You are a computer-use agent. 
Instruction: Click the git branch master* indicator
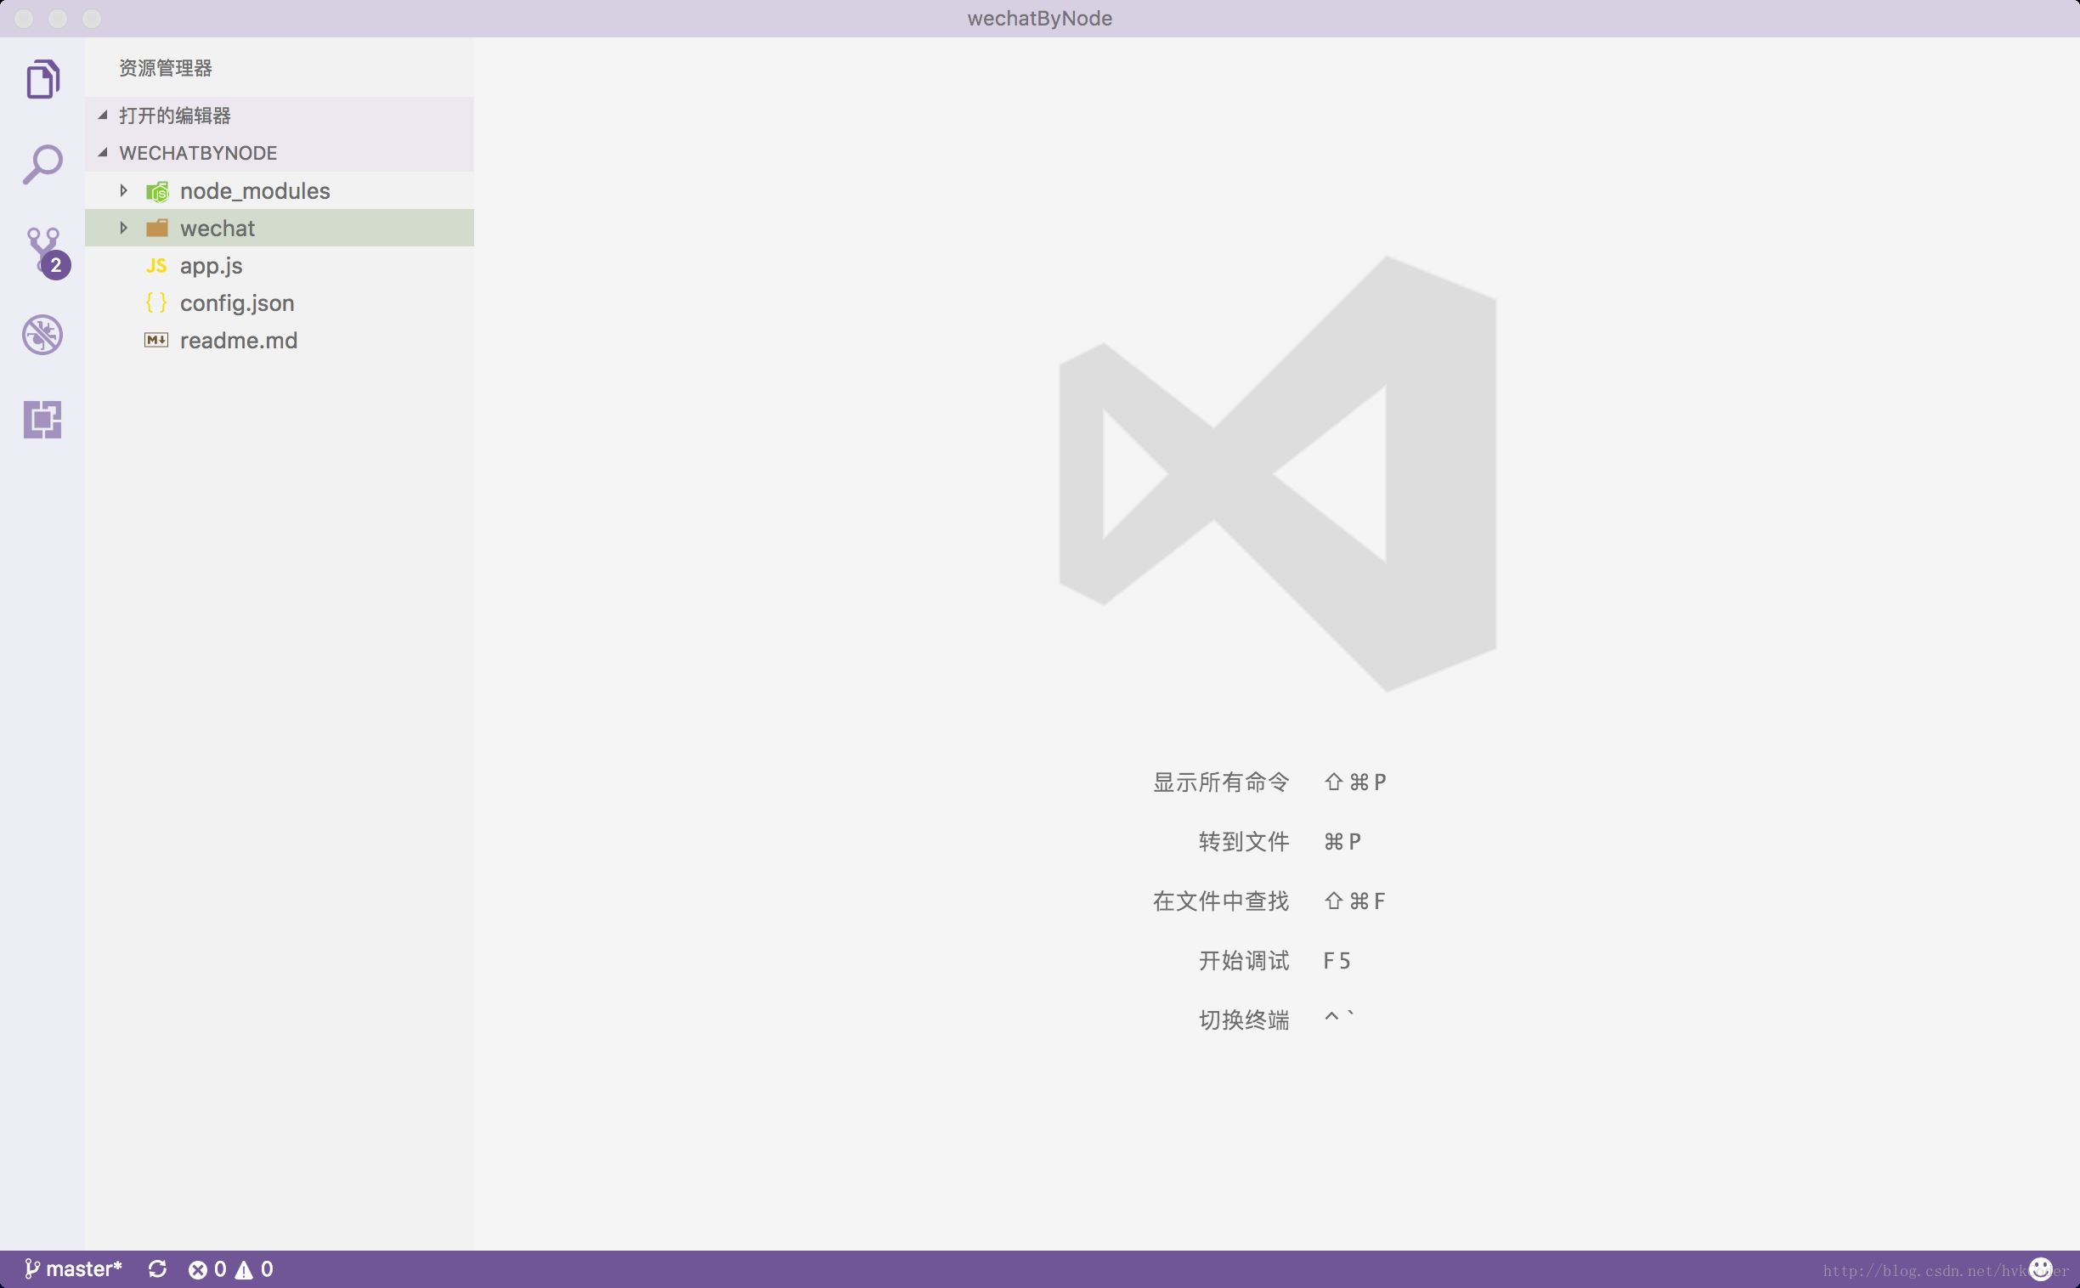click(x=73, y=1269)
